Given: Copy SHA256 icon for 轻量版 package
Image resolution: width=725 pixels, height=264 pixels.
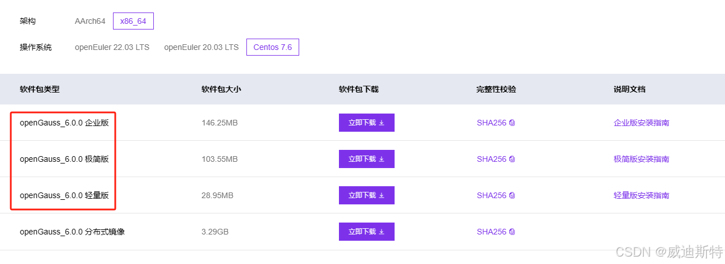Looking at the screenshot, I should pyautogui.click(x=512, y=195).
